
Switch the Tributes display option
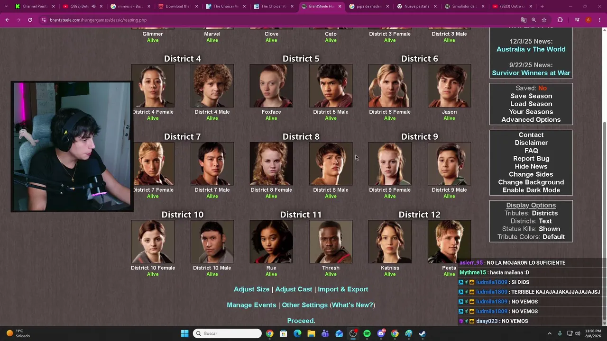pos(544,213)
